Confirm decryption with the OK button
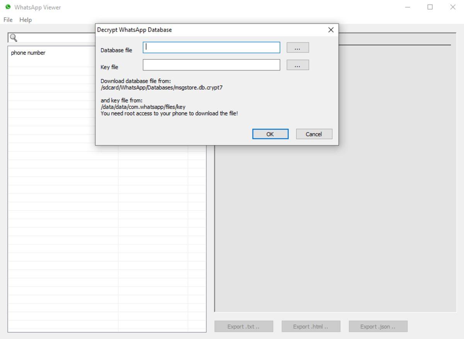 270,134
